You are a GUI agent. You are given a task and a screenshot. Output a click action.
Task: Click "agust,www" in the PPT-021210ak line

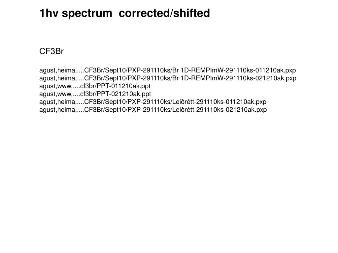click(x=55, y=94)
